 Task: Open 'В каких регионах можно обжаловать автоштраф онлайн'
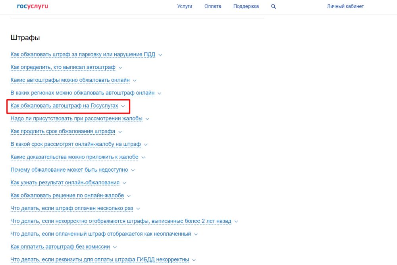(x=82, y=93)
